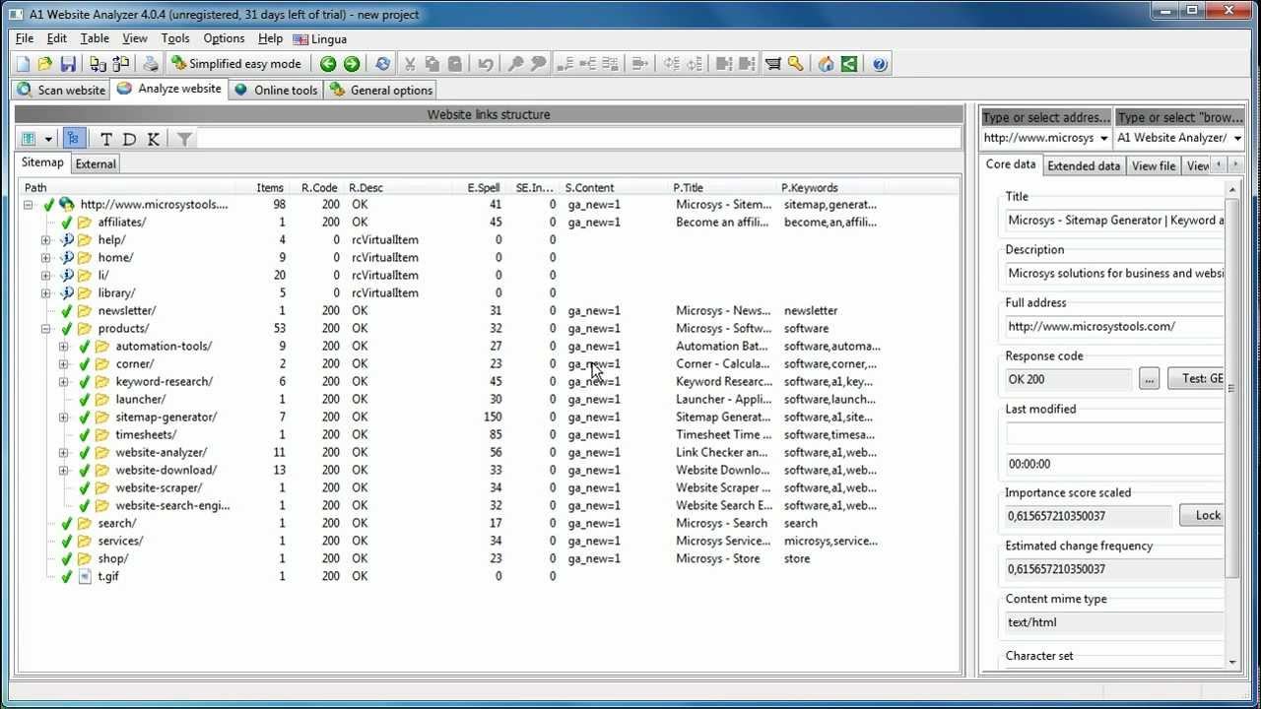Click the new project icon

tap(23, 64)
